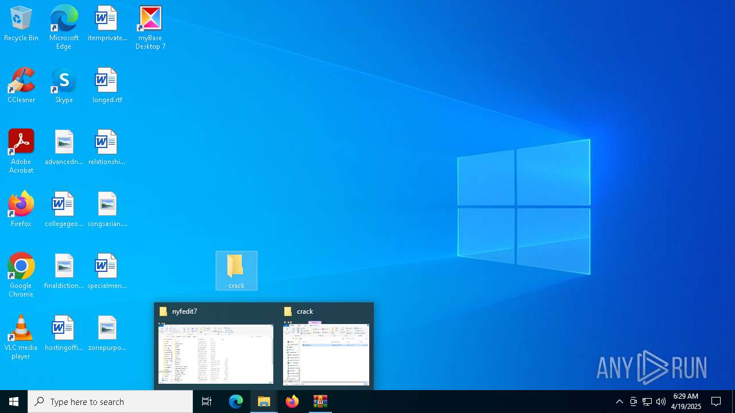Select the hostingoffi Word document icon
Image resolution: width=735 pixels, height=413 pixels.
[64, 334]
